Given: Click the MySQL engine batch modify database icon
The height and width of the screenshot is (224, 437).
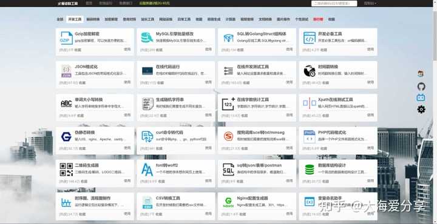Looking at the screenshot, I should (x=147, y=38).
